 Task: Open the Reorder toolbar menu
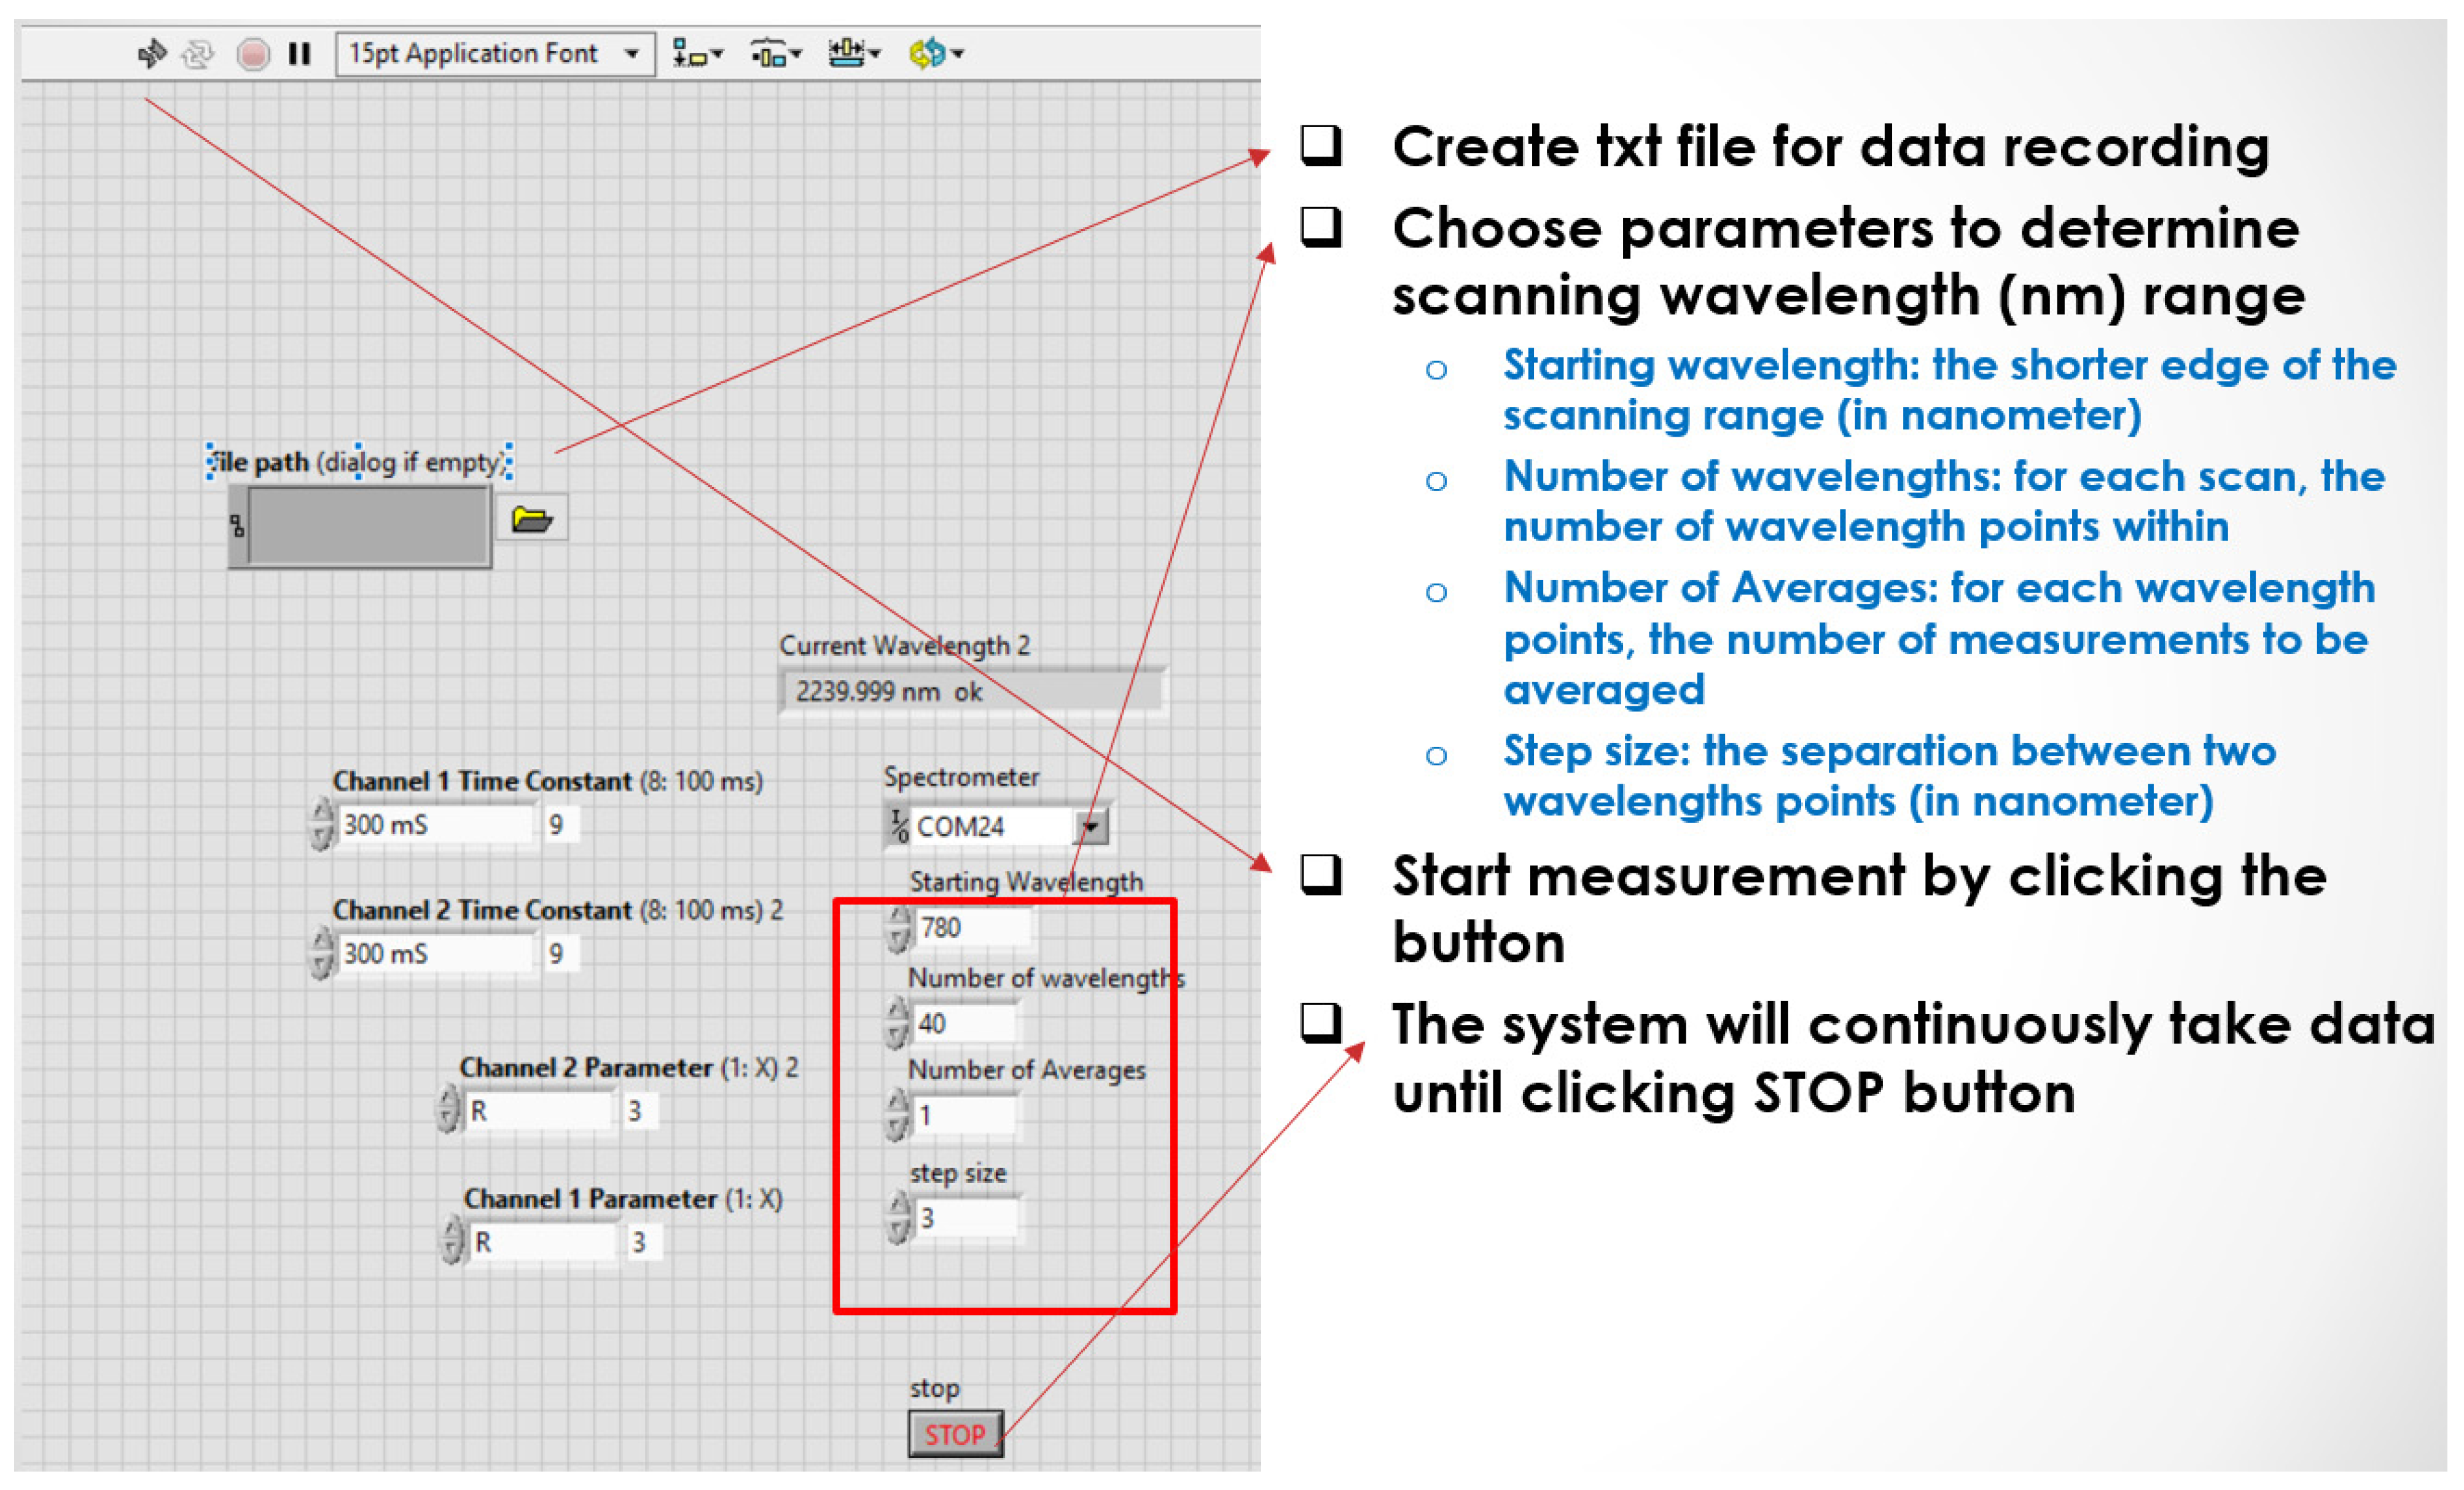tap(935, 53)
